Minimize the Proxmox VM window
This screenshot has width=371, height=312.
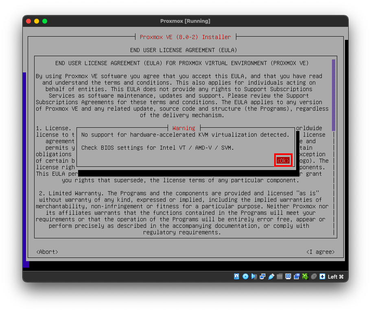pos(37,21)
